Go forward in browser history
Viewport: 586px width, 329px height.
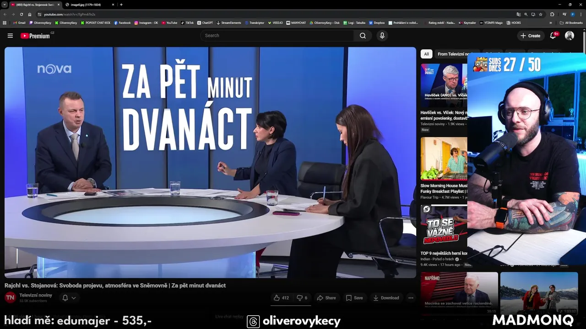[x=13, y=14]
